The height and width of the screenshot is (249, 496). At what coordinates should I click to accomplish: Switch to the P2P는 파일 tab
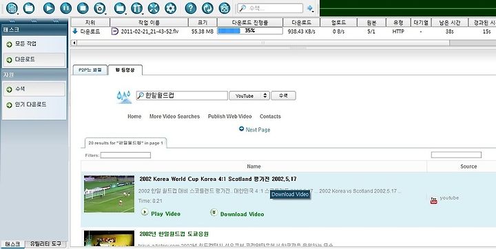tap(90, 70)
